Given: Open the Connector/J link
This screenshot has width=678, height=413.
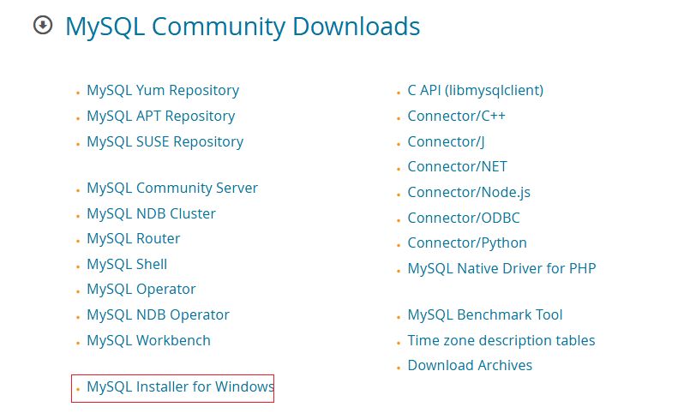Looking at the screenshot, I should click(446, 142).
